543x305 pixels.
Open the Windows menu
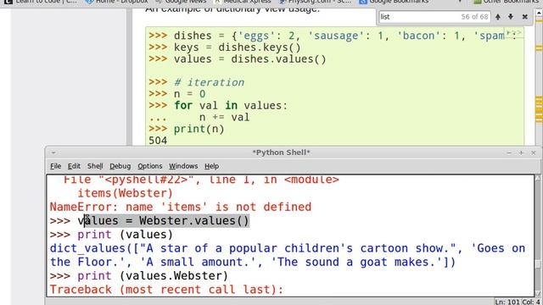[x=183, y=166]
